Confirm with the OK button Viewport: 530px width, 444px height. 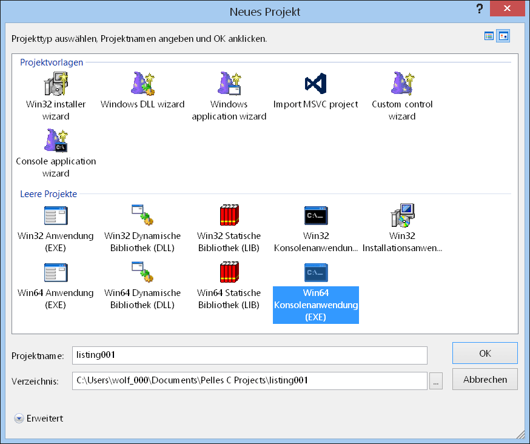tap(485, 354)
